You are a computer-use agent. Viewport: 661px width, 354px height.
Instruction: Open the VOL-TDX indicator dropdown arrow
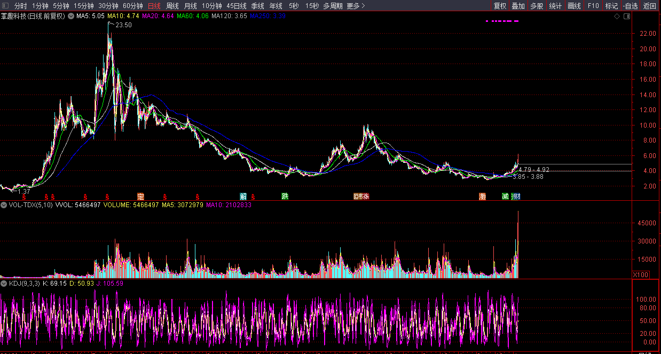point(4,205)
